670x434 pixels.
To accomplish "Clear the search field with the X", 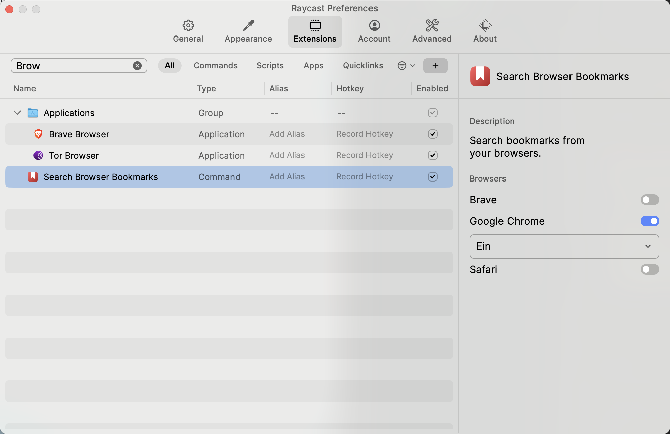I will click(x=137, y=66).
